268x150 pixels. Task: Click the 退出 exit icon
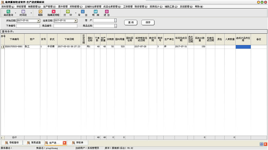(x=107, y=11)
